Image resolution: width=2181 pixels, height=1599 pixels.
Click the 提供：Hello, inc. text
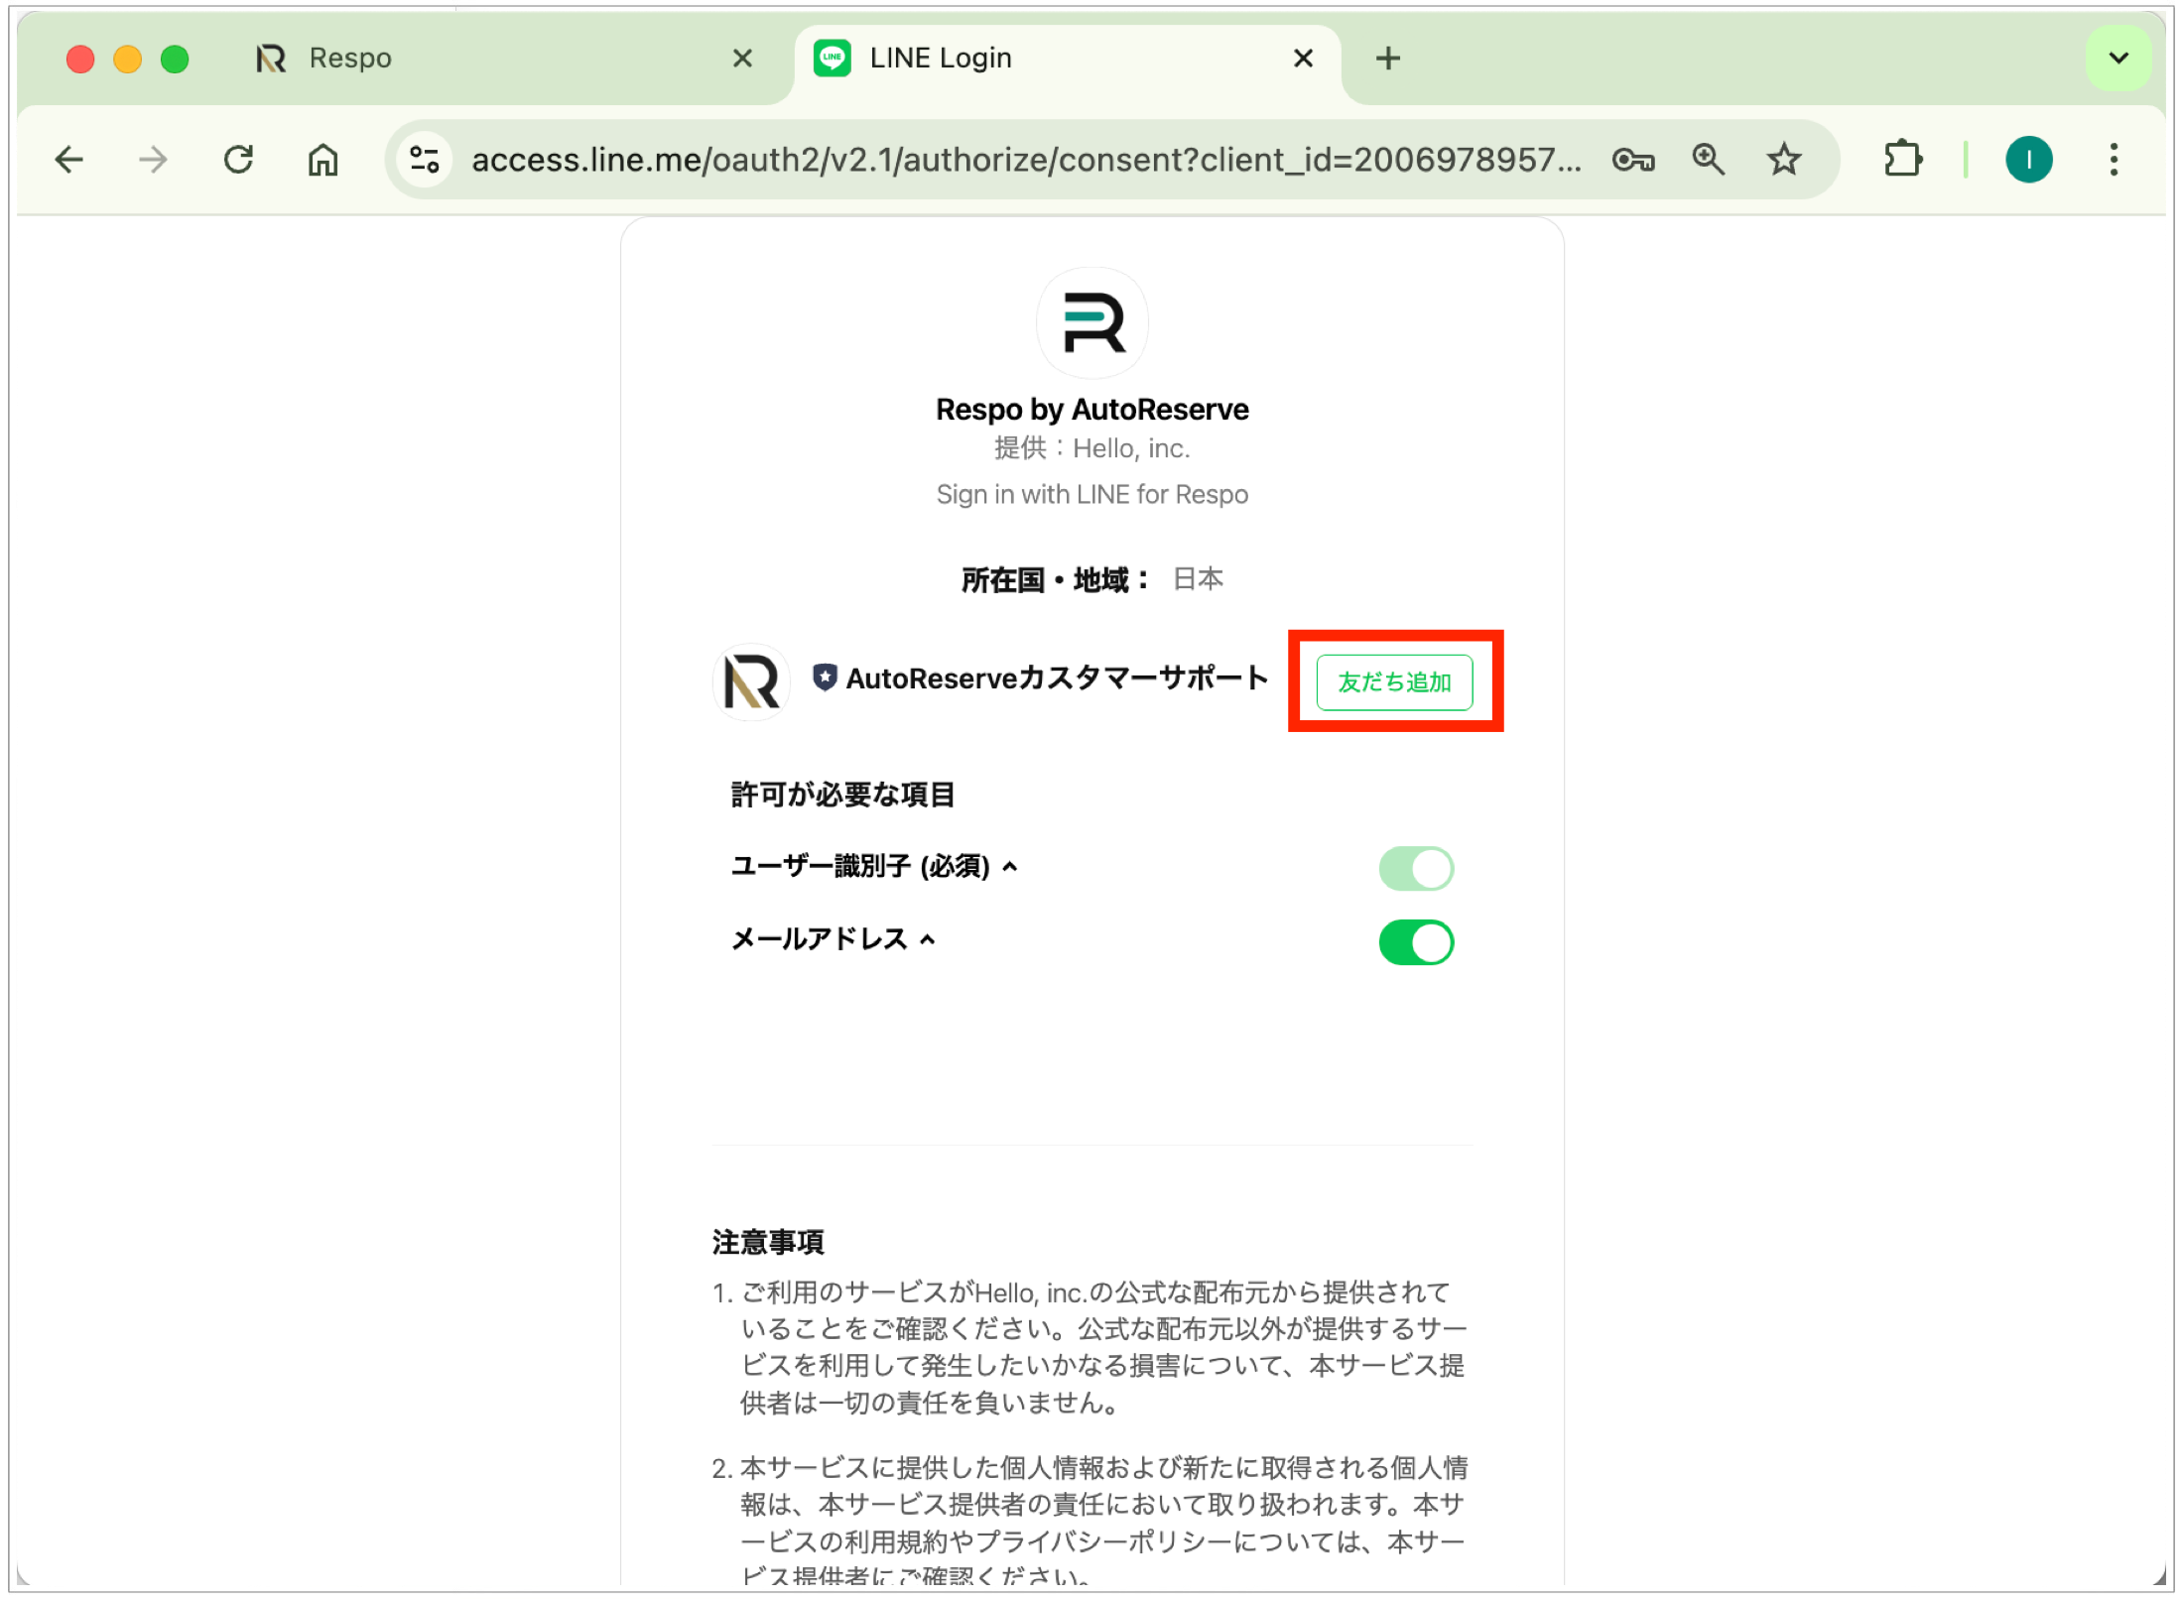pyautogui.click(x=1091, y=448)
